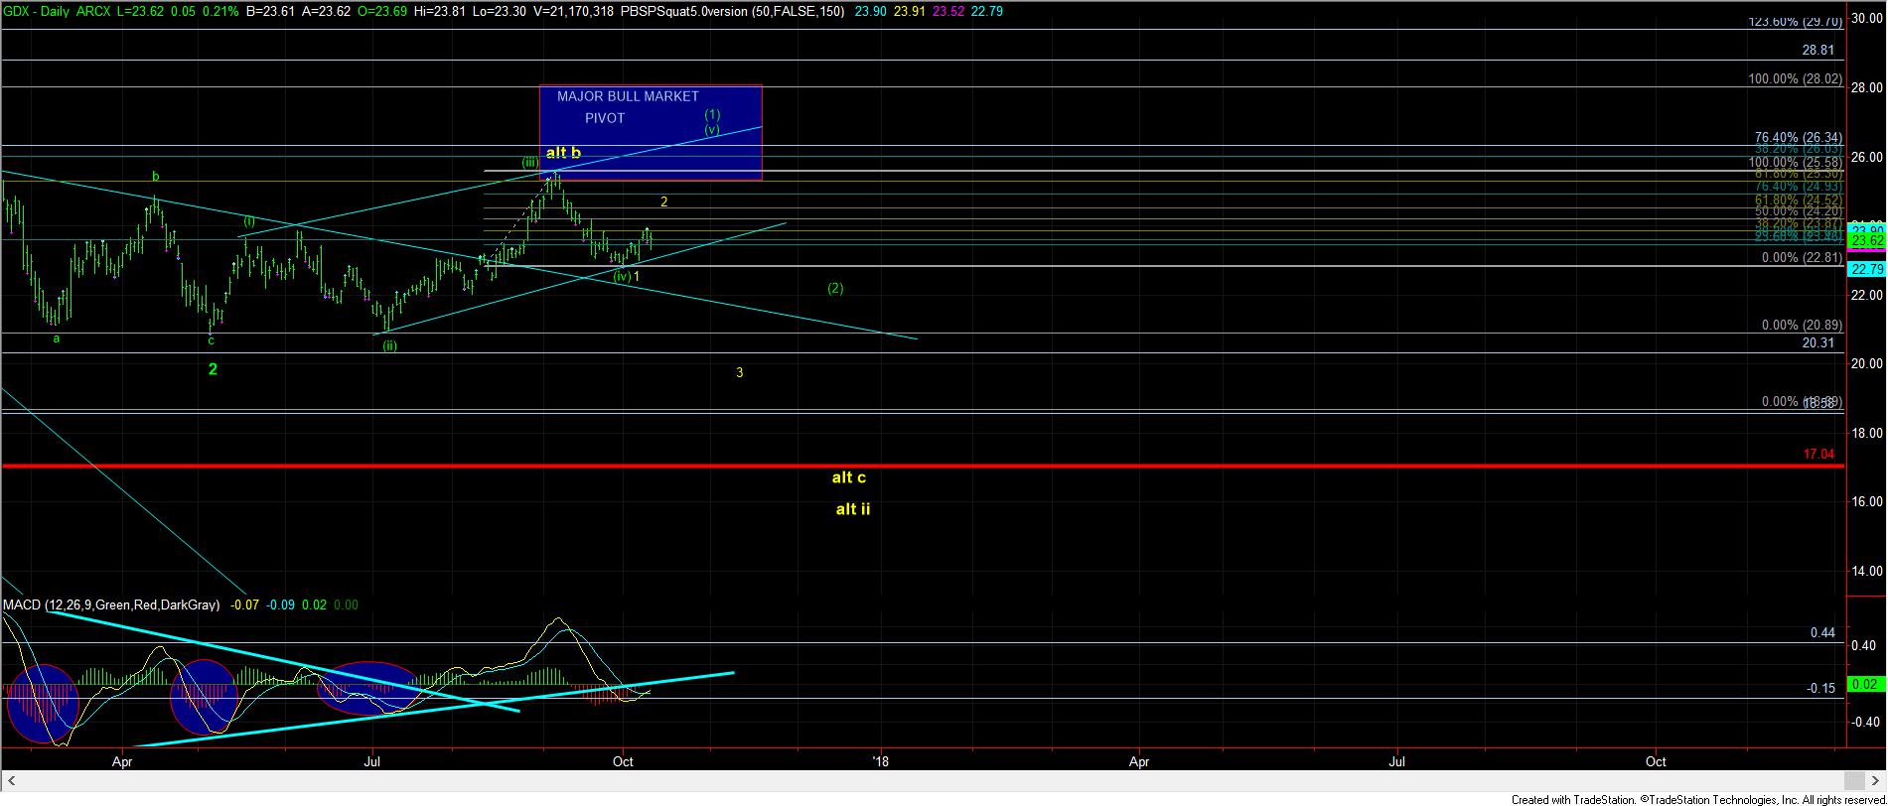1888x806 pixels.
Task: Click the "-0.15" MACD level label
Action: coord(1820,689)
